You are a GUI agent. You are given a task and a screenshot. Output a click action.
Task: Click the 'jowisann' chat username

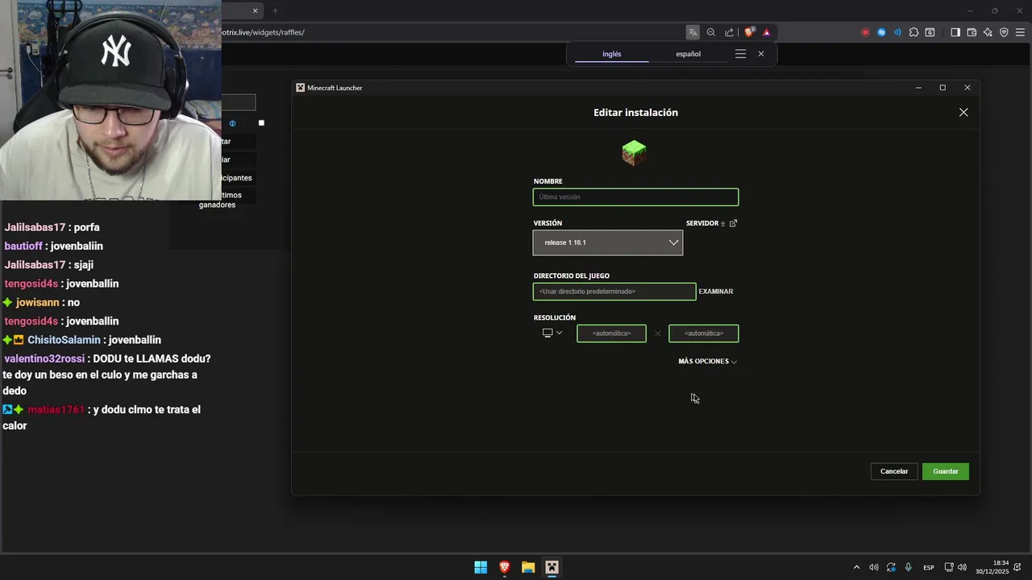[x=38, y=302]
